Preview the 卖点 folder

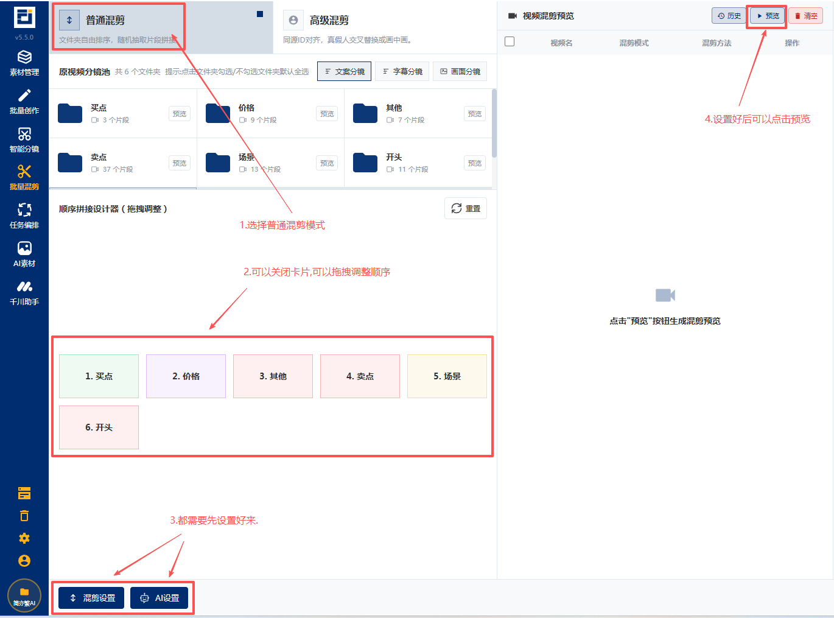(x=180, y=163)
